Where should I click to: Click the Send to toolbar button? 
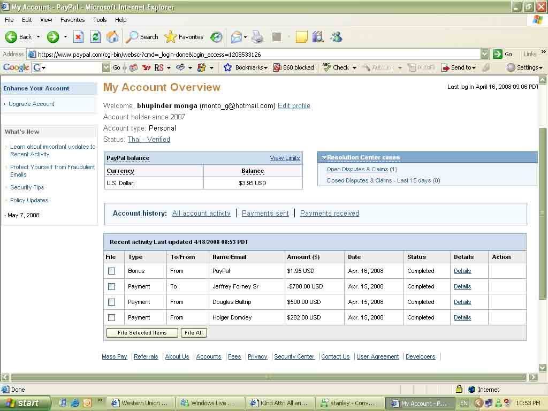click(x=459, y=67)
